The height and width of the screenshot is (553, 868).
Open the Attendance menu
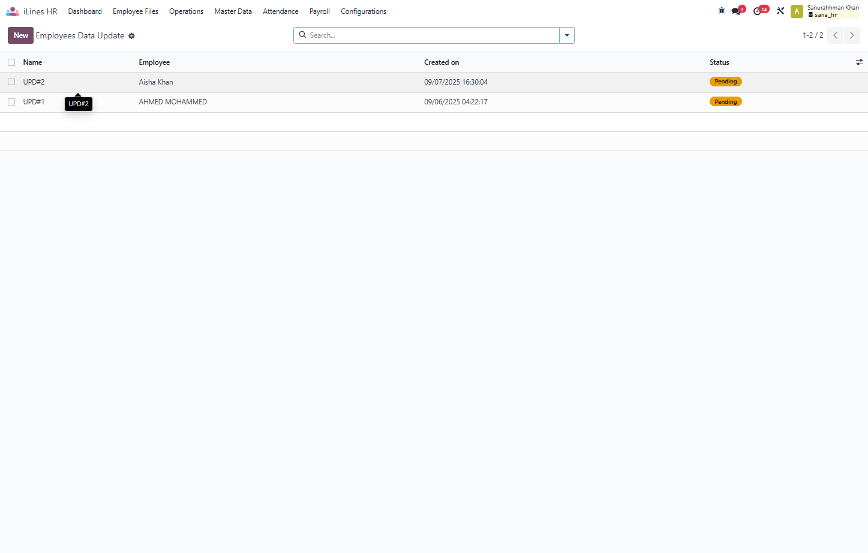281,11
